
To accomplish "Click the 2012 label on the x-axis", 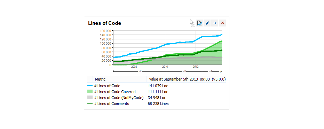I will pyautogui.click(x=196, y=67).
